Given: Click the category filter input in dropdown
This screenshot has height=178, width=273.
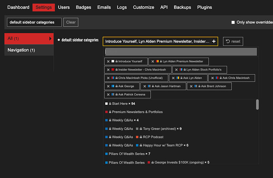Looking at the screenshot, I should point(181,52).
